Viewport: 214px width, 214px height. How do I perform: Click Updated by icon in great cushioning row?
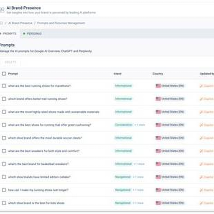pos(201,125)
